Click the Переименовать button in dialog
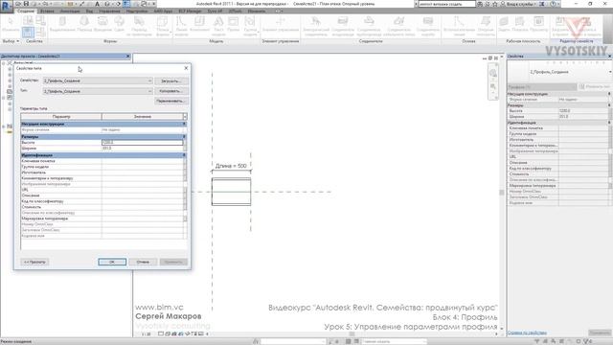 (x=171, y=101)
